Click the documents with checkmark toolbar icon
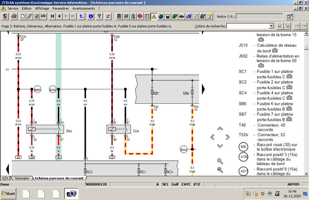The height and width of the screenshot is (200, 309). coord(29,16)
